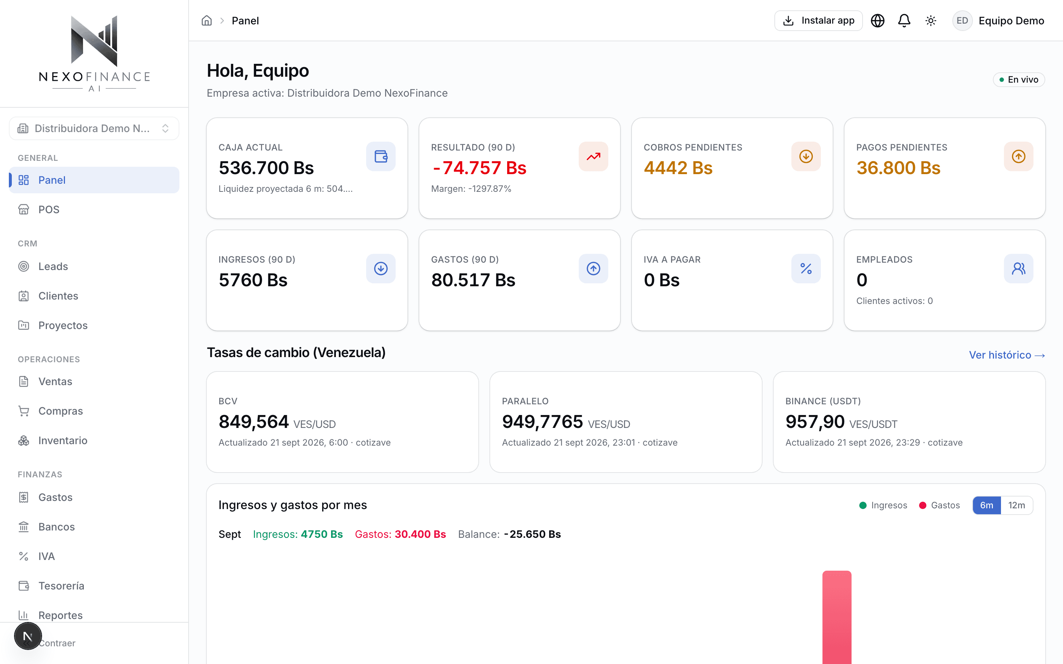
Task: Click the home breadcrumb icon
Action: pos(206,21)
